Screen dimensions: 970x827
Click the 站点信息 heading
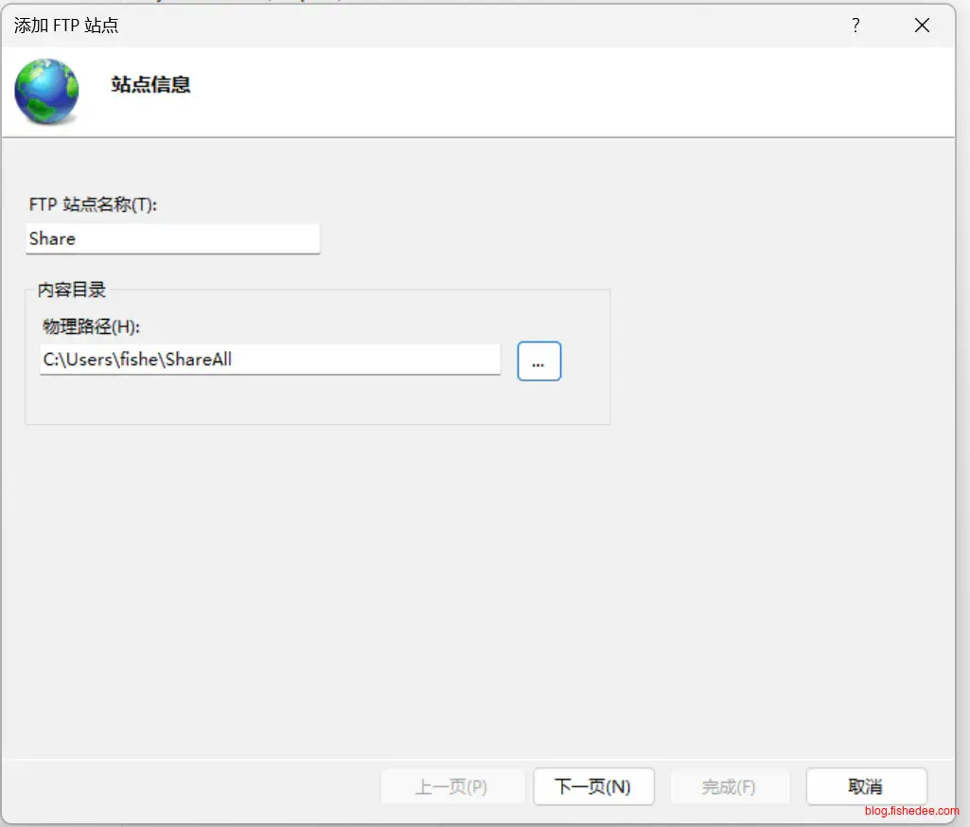tap(150, 84)
